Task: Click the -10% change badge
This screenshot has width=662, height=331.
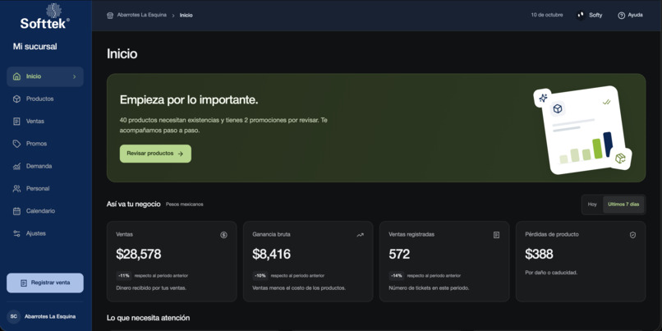Action: click(260, 276)
